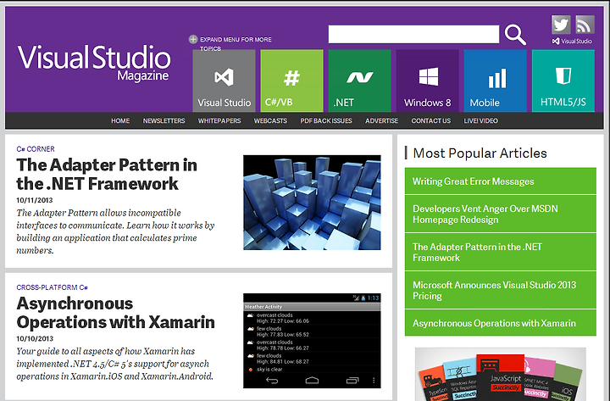The width and height of the screenshot is (610, 401).
Task: Open WHITEPAPERS menu item
Action: click(219, 120)
